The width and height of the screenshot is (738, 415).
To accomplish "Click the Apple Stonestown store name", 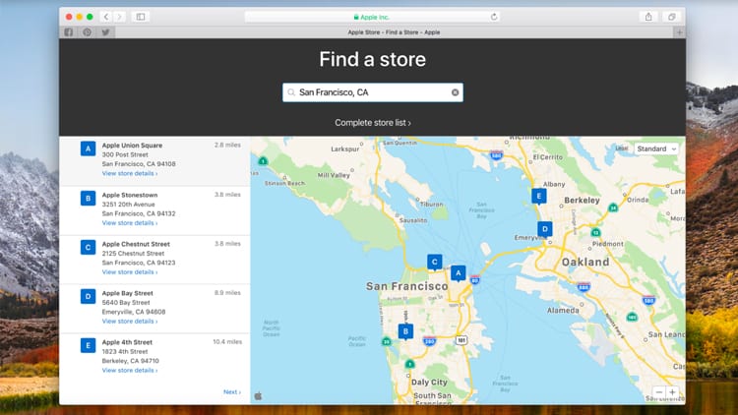I will (x=130, y=195).
